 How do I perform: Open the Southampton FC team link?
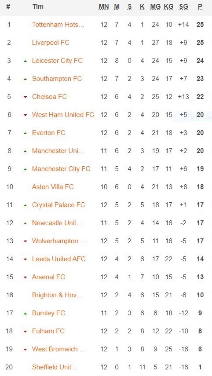pos(57,79)
